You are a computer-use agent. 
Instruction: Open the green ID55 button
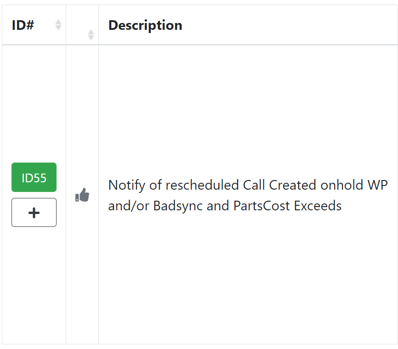(34, 177)
